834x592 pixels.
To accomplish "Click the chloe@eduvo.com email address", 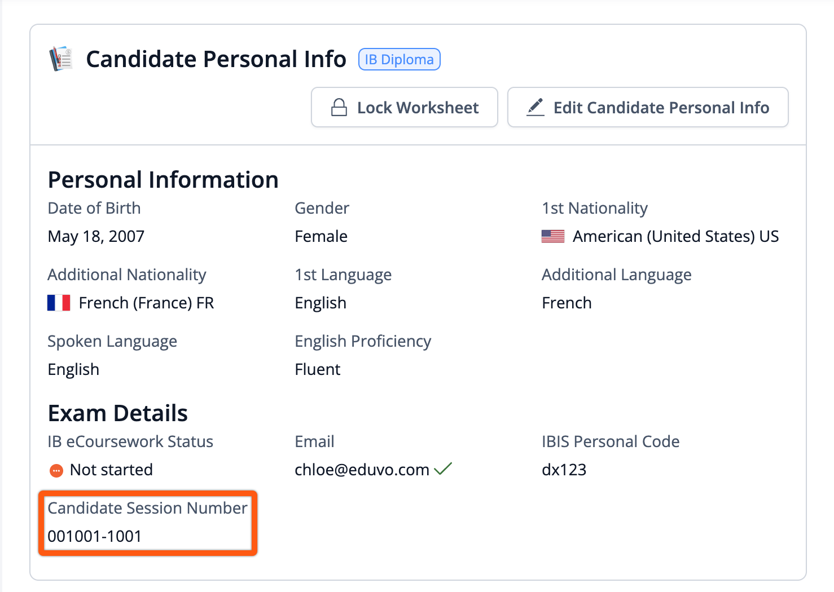I will (x=362, y=470).
